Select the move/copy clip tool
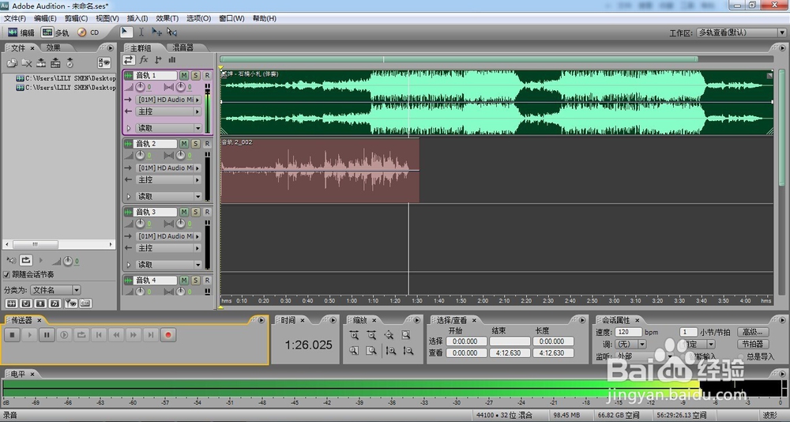This screenshot has width=790, height=422. 156,32
